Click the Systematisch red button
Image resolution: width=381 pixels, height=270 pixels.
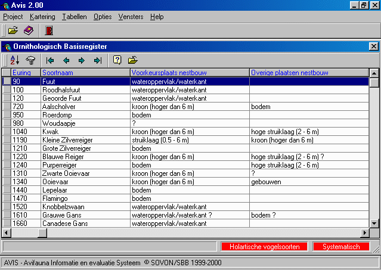click(341, 247)
